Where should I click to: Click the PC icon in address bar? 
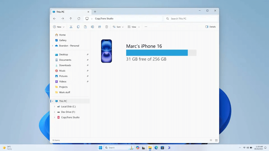tap(87, 18)
